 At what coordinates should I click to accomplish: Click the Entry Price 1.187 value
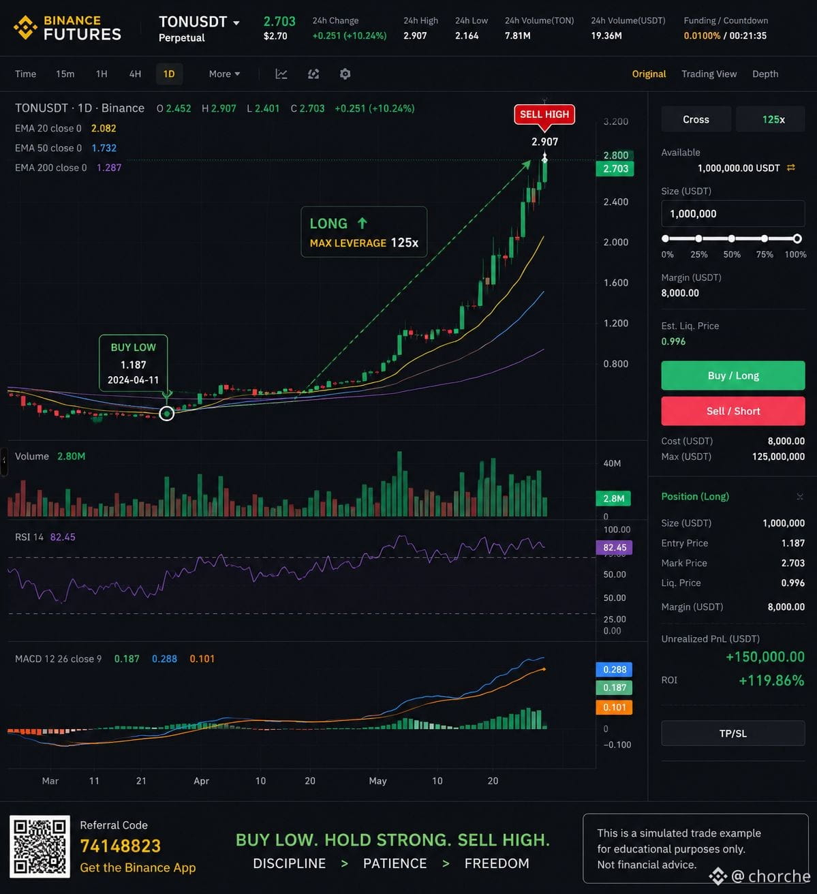pos(793,543)
